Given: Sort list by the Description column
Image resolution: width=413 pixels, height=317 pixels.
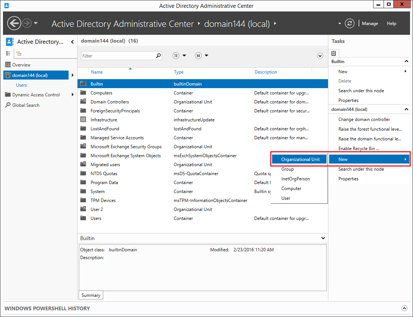Looking at the screenshot, I should tap(265, 72).
